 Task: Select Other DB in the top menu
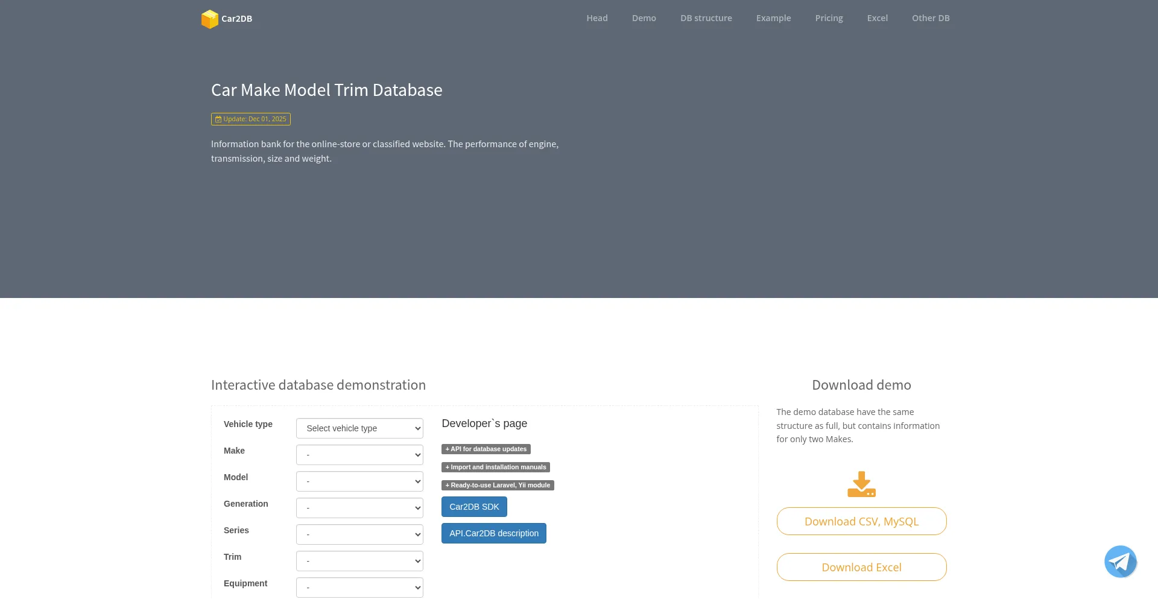(x=930, y=18)
